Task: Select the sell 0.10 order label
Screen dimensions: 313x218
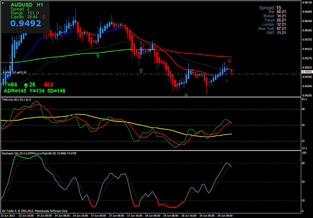Action: click(15, 72)
